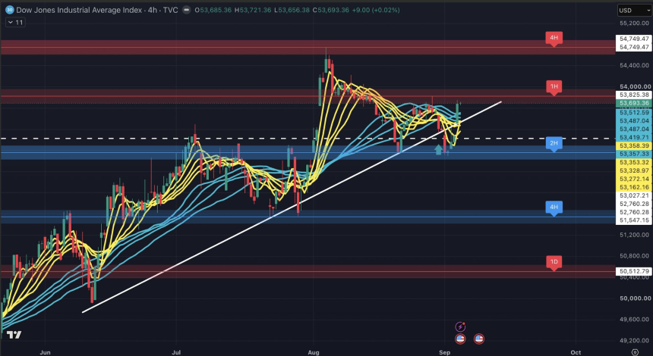Click the change value +9.00 (+0.02%)
653x356 pixels.
pos(376,10)
